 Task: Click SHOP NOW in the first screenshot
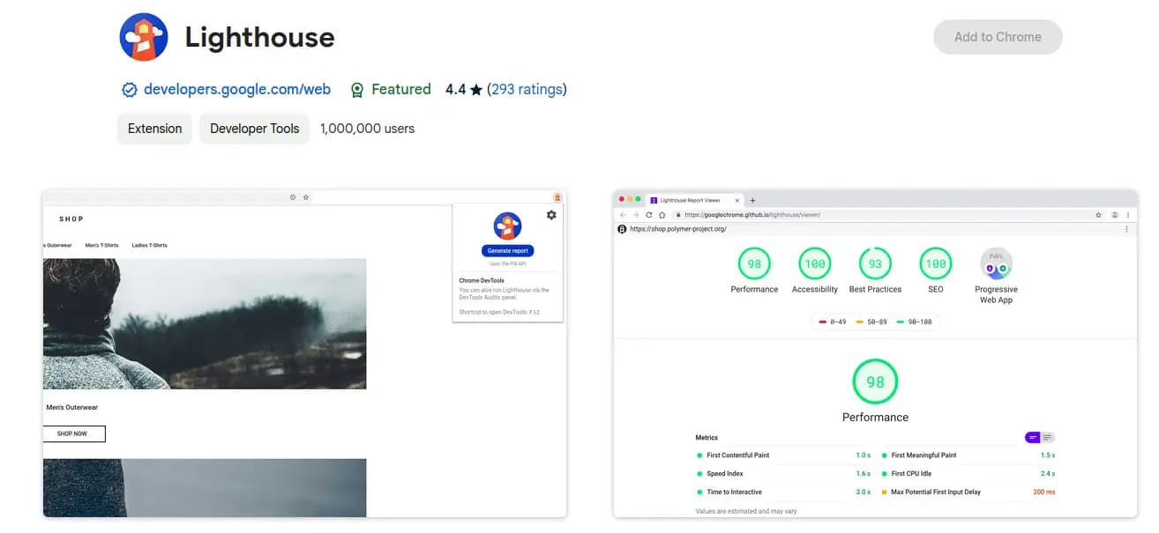coord(73,433)
